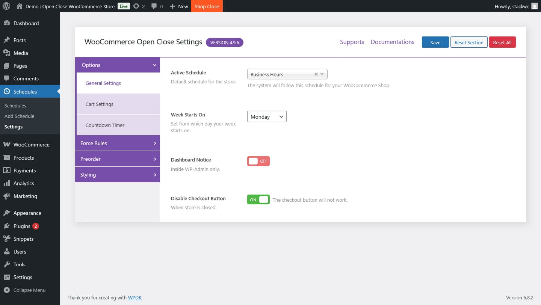Click the Live status badge
Image resolution: width=541 pixels, height=305 pixels.
(124, 6)
